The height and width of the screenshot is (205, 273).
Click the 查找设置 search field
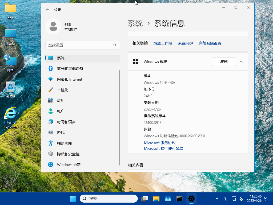(x=83, y=45)
